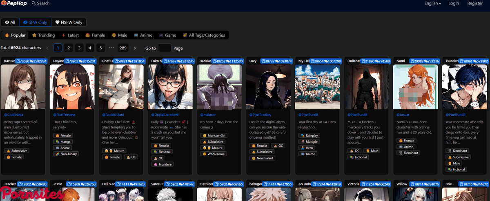Expand the pagination ellipsis for more pages
The image size is (490, 201).
[x=111, y=48]
